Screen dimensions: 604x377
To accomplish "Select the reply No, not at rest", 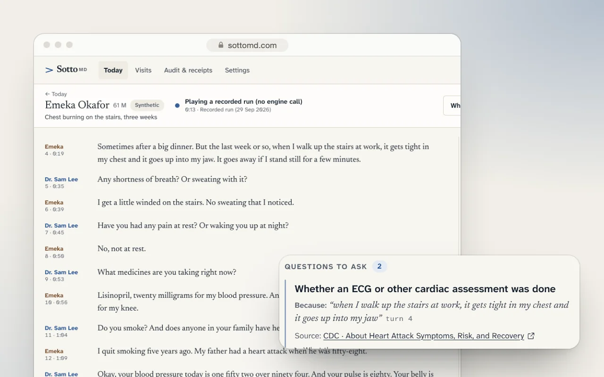I will tap(121, 249).
